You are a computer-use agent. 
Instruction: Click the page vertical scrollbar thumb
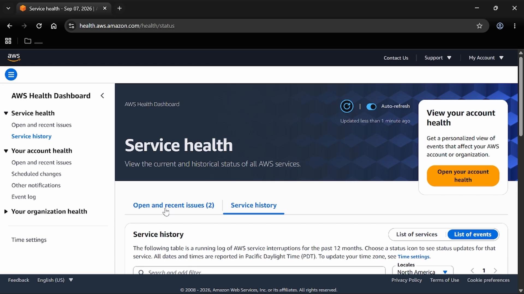click(521, 96)
